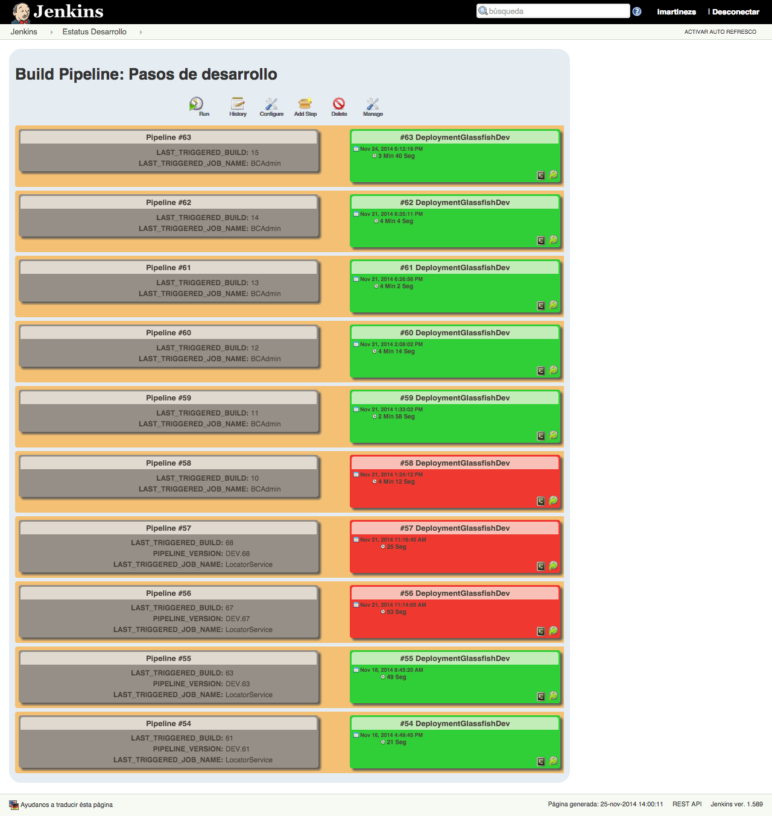Open console output for build #59
The height and width of the screenshot is (816, 772).
[x=541, y=436]
